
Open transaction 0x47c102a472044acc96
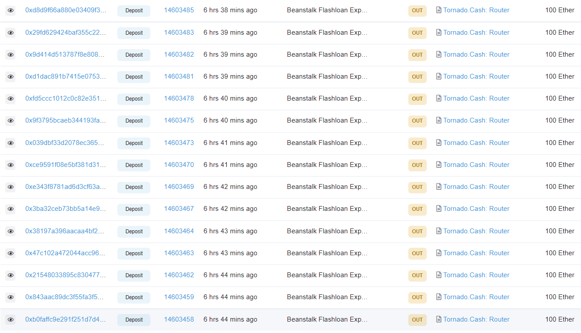(65, 253)
